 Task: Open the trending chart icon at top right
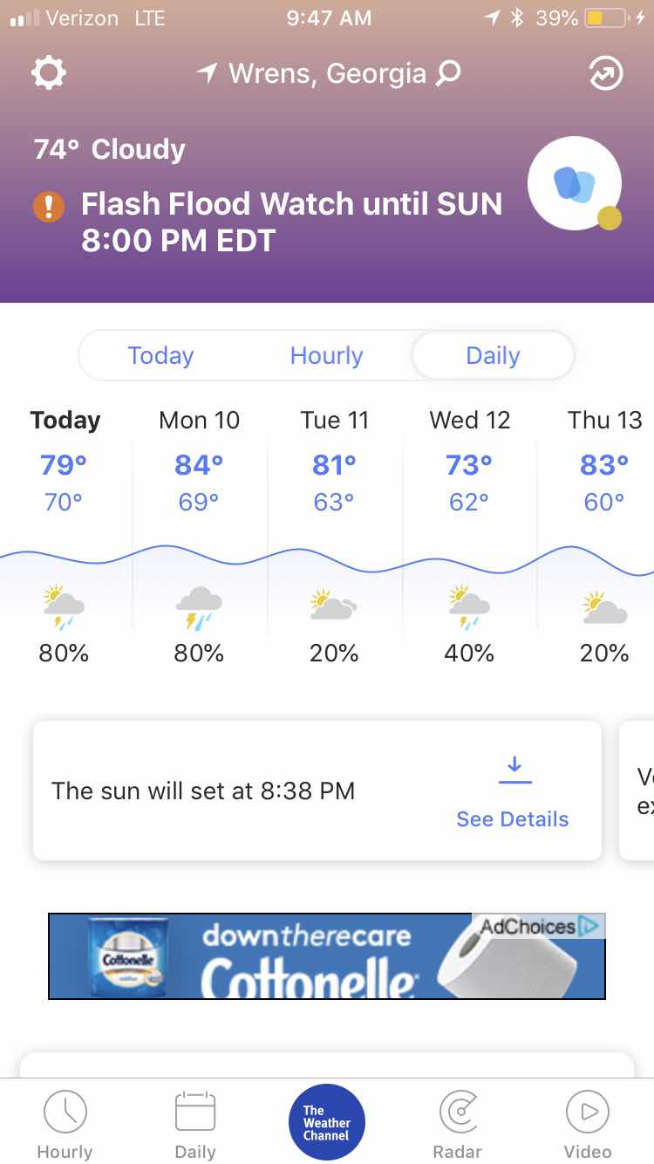point(605,73)
